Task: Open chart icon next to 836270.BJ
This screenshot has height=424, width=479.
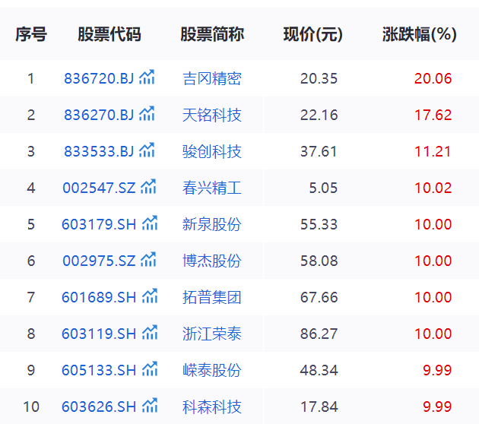Action: (x=148, y=114)
